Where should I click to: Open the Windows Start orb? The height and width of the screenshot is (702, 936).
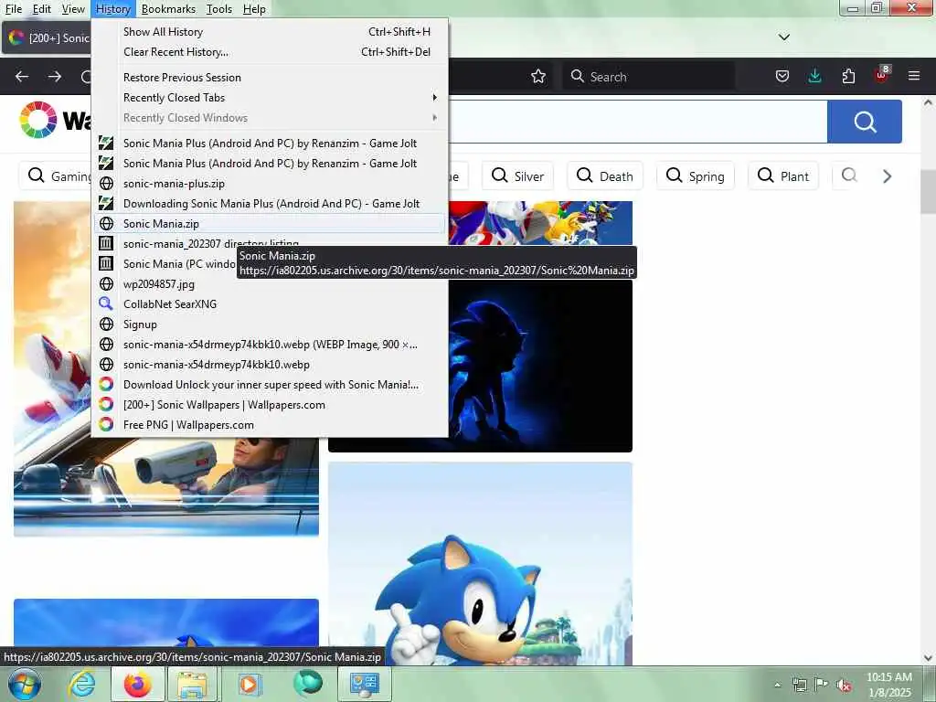(25, 685)
